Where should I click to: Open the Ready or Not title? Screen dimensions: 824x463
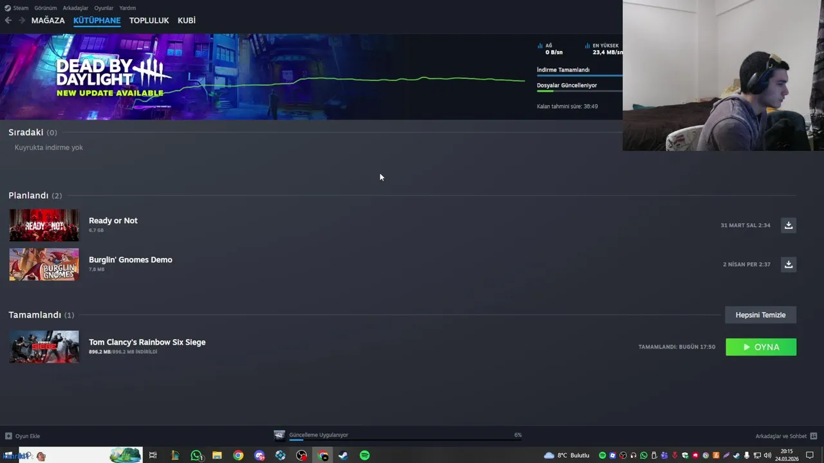click(x=113, y=221)
